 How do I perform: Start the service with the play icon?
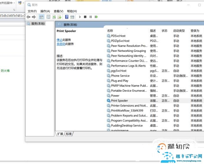[80, 17]
